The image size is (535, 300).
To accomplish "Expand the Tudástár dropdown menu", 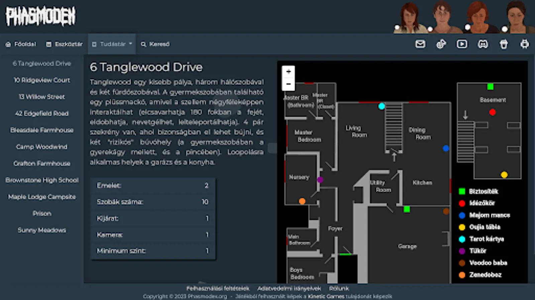I will coord(112,44).
